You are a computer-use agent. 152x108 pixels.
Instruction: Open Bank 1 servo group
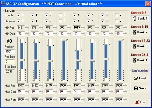140,18
